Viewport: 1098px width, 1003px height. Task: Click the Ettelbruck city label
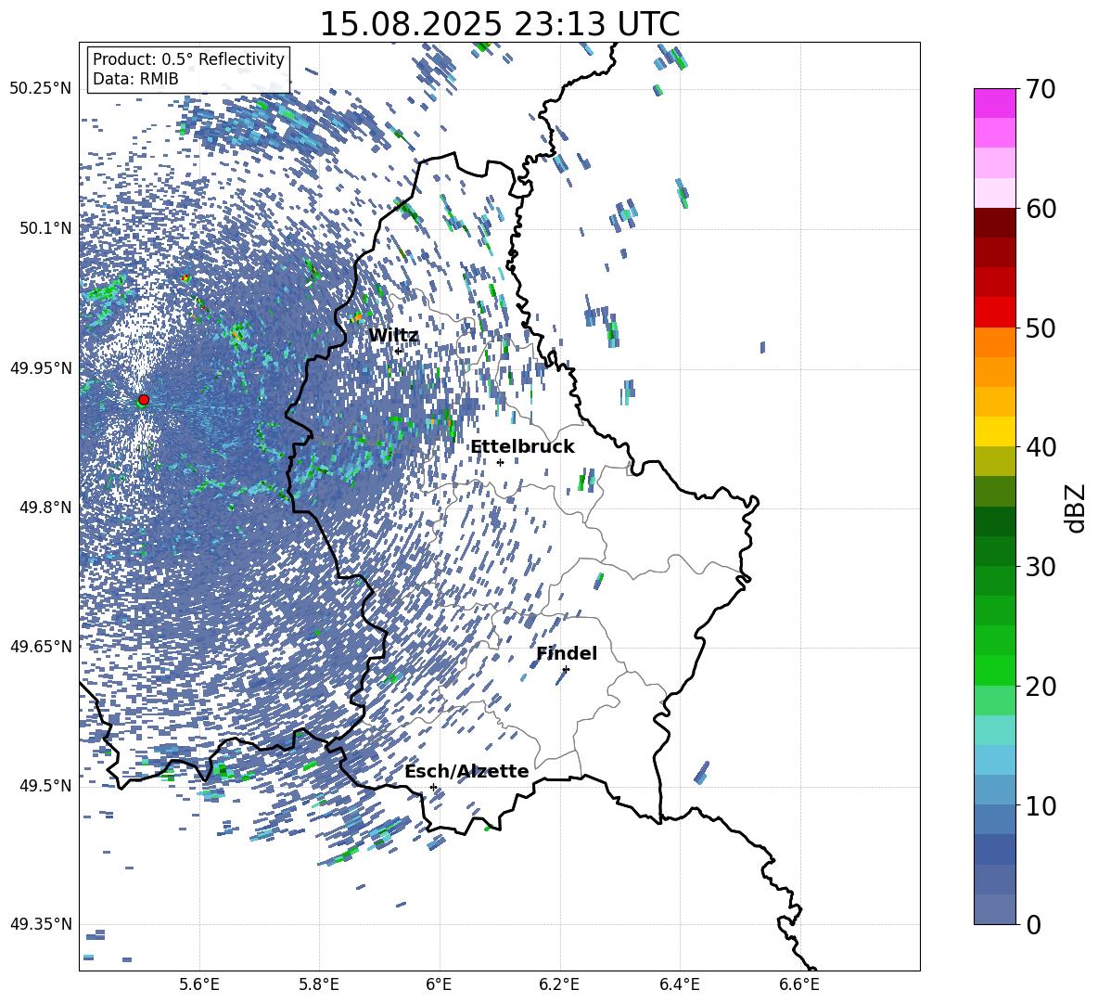(522, 447)
